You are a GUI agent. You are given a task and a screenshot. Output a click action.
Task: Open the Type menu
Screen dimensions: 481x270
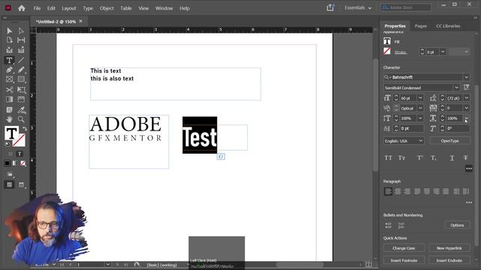(x=88, y=8)
